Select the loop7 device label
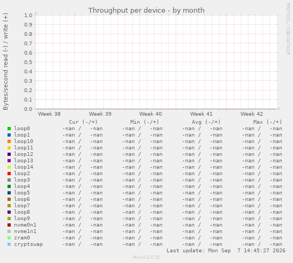Viewport: 293px width, 263px height. (22, 206)
